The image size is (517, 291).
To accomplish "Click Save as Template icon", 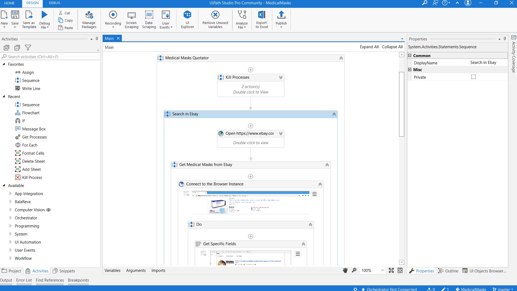I will coord(29,15).
